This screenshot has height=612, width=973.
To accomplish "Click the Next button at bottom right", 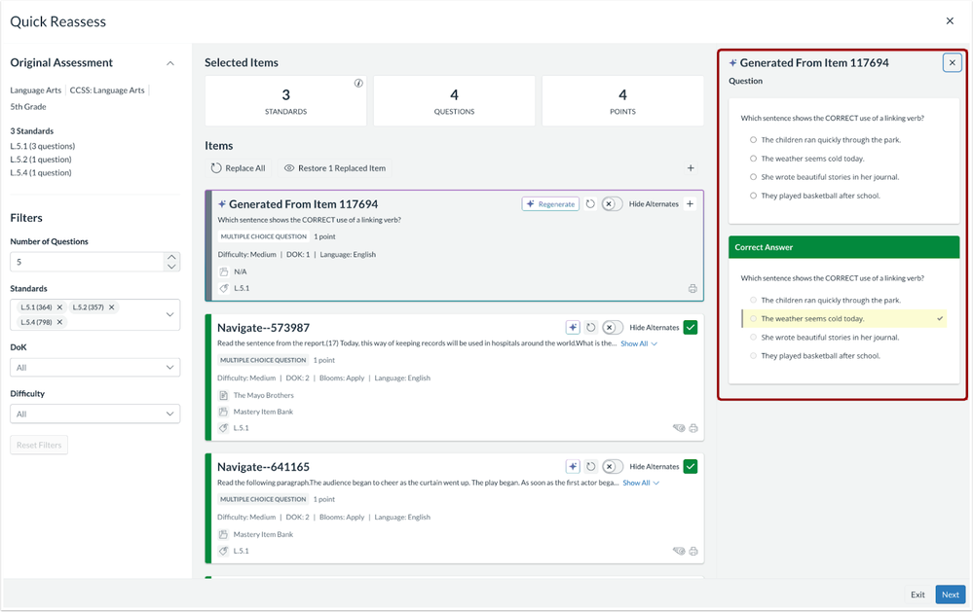I will pos(950,594).
